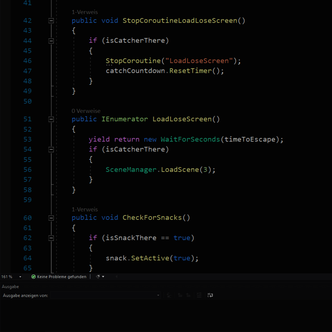Click isCatcherThere on line 54
Image resolution: width=332 pixels, height=332 pixels.
[135, 149]
